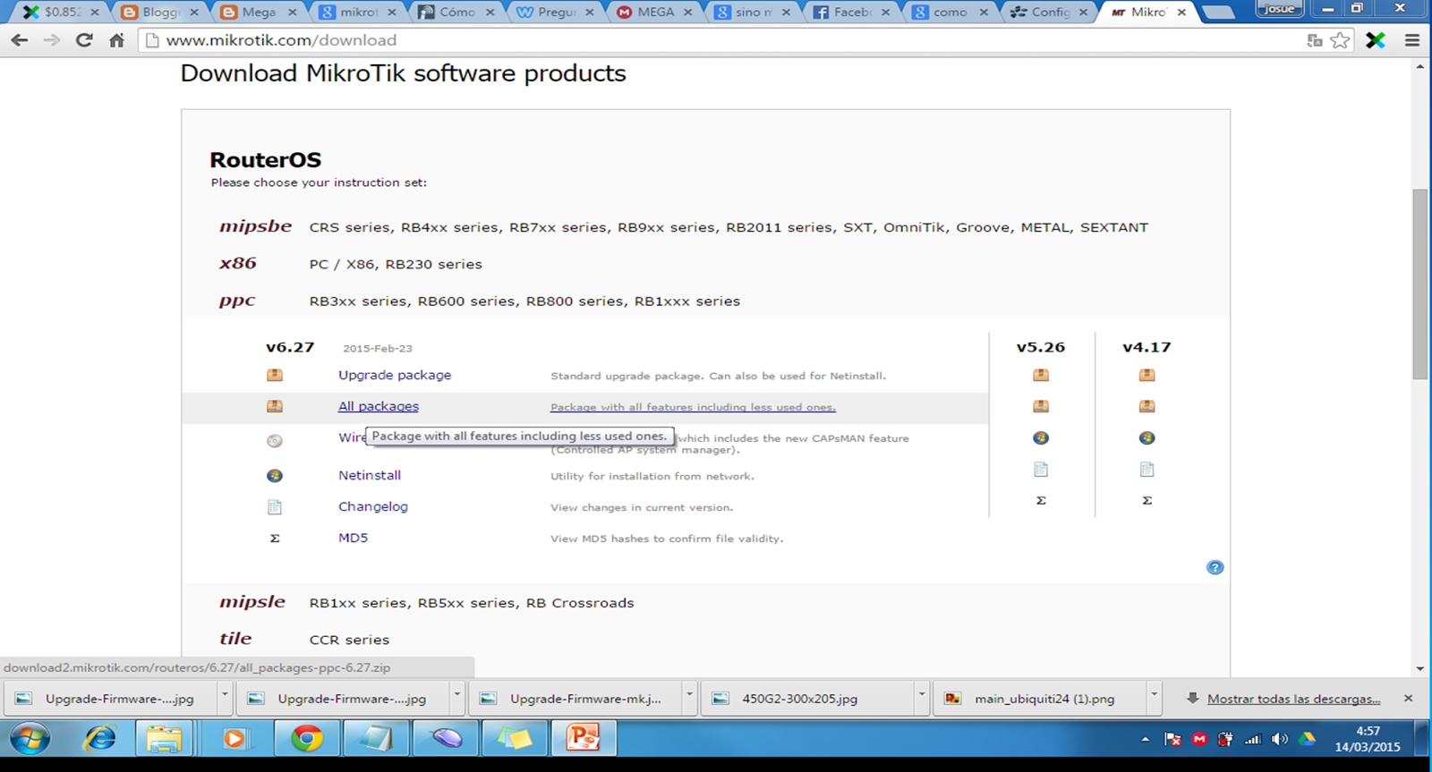Go back with the browser back arrow

(20, 40)
